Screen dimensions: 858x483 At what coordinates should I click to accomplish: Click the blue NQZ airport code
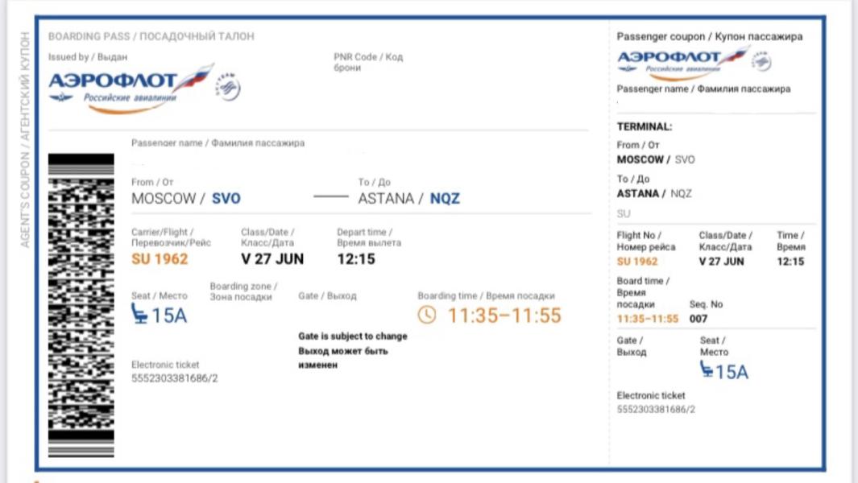pos(445,198)
